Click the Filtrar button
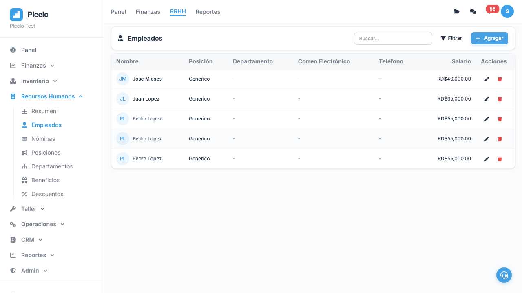 coord(451,38)
